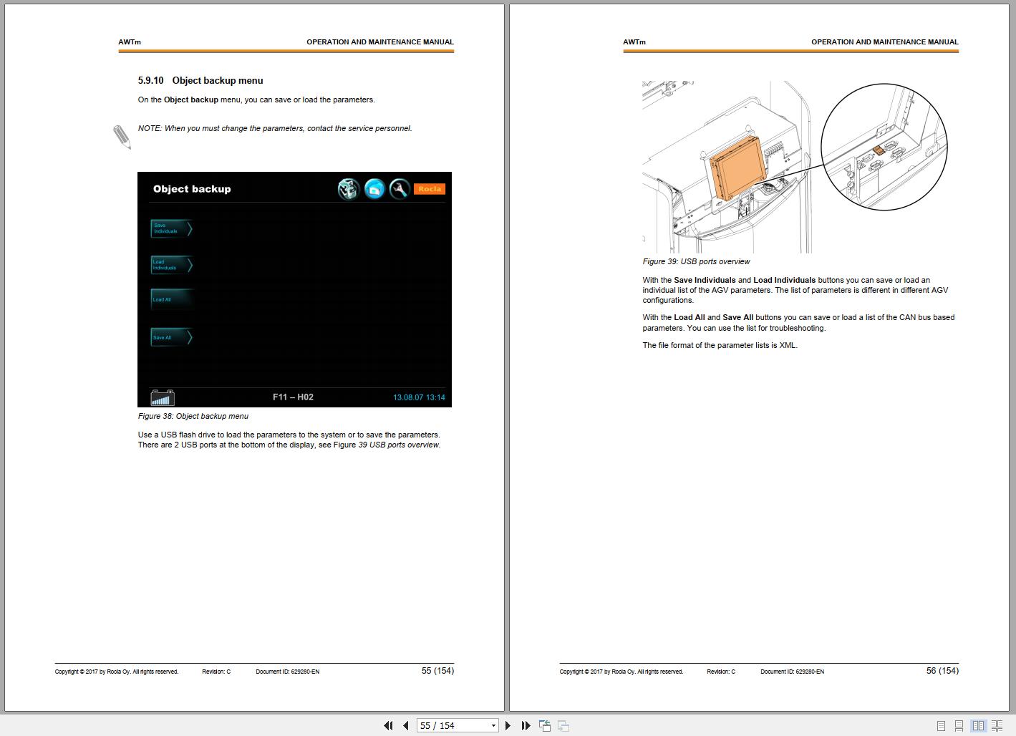Jump to the last page with double-arrow control
The width and height of the screenshot is (1016, 736).
pyautogui.click(x=526, y=725)
